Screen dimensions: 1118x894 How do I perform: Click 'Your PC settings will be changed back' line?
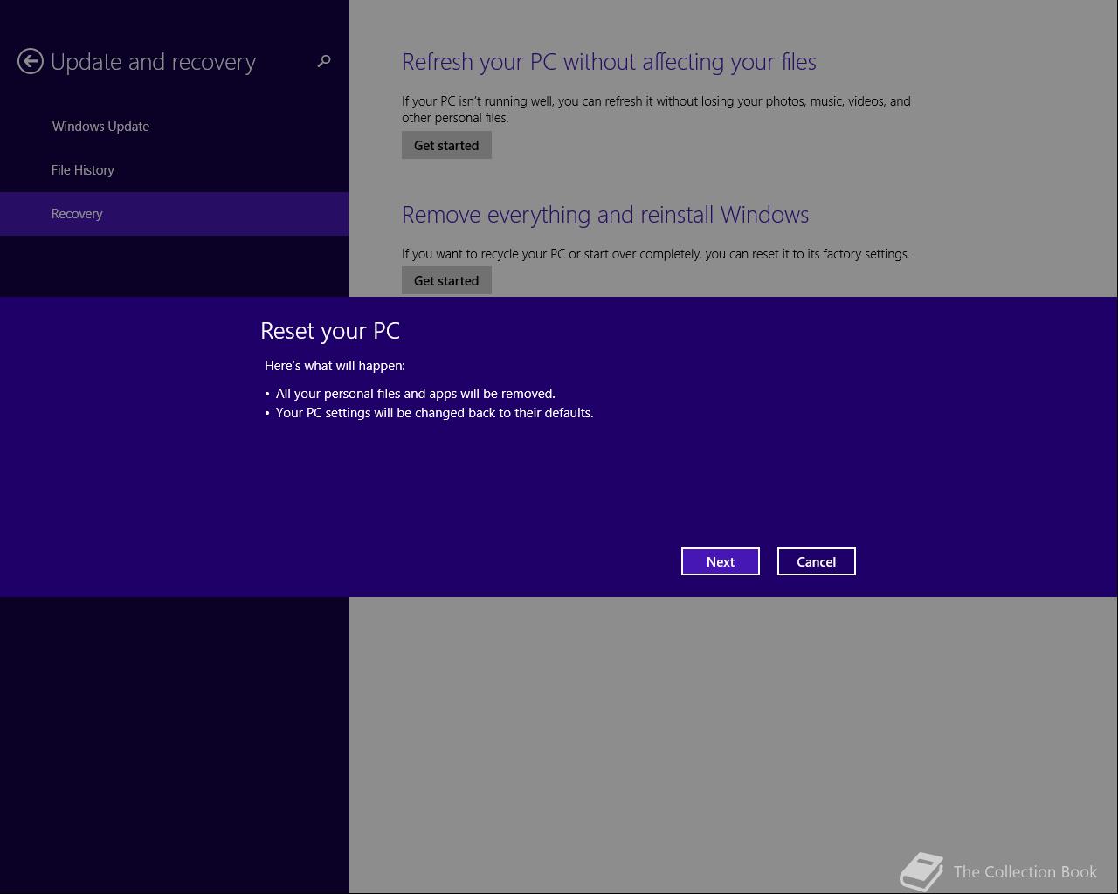click(x=435, y=413)
